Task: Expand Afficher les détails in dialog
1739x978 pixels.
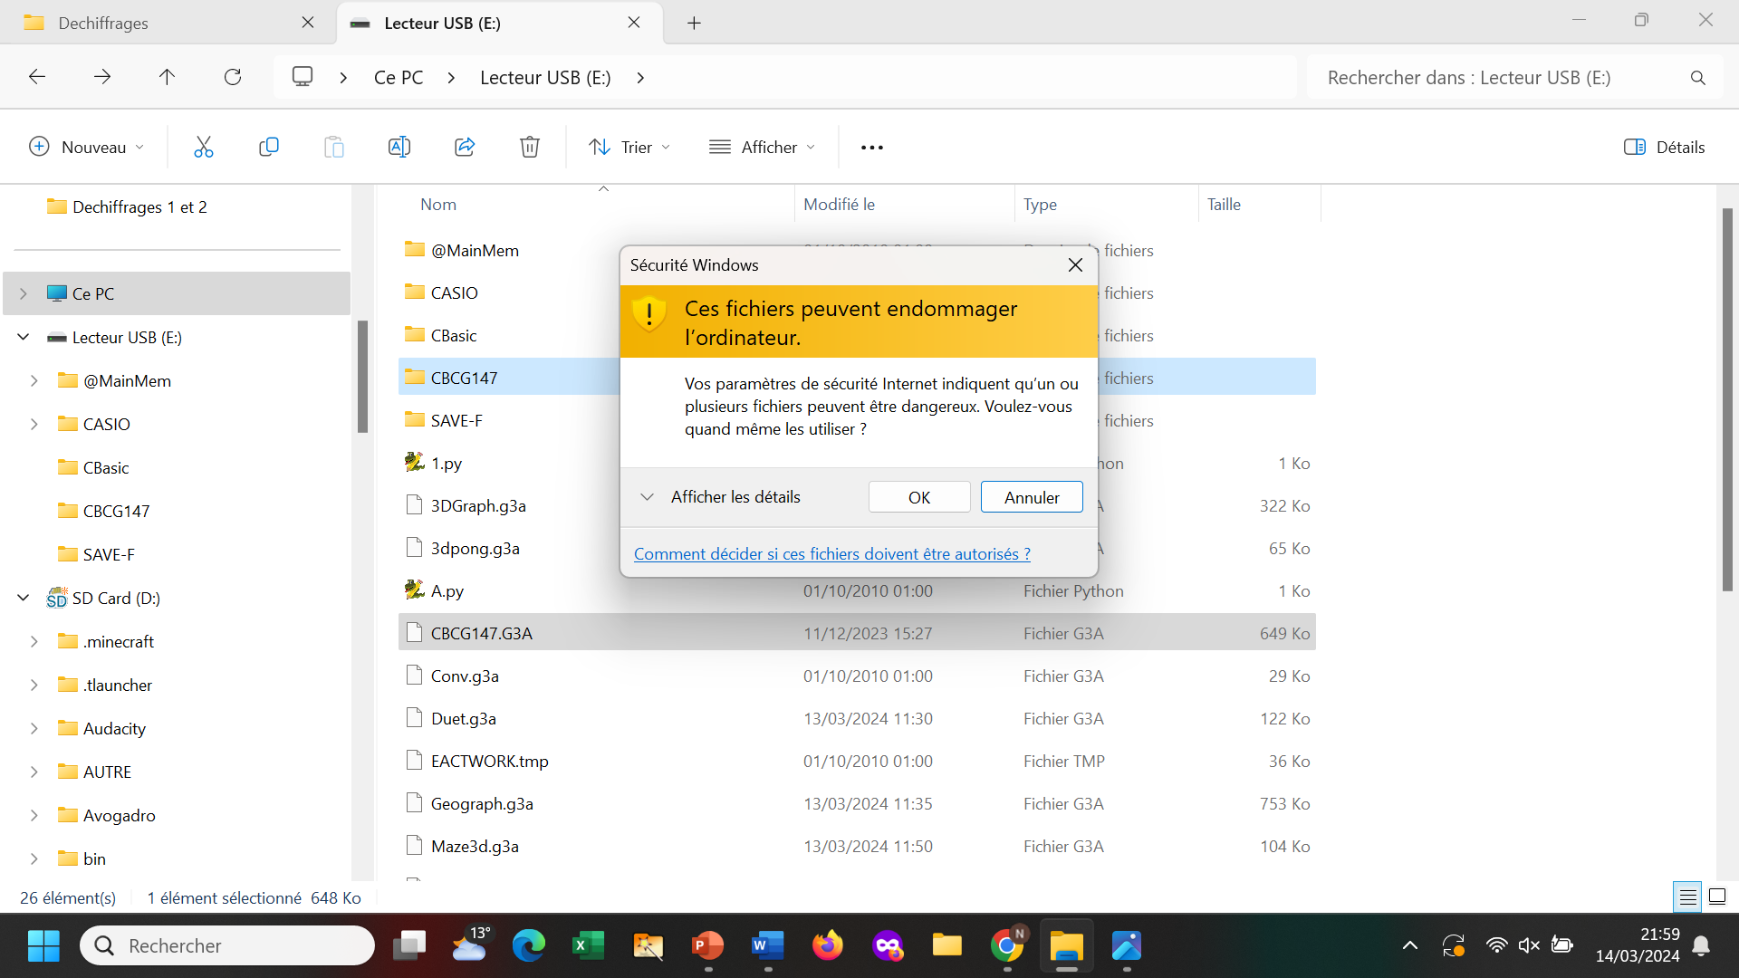Action: tap(721, 496)
